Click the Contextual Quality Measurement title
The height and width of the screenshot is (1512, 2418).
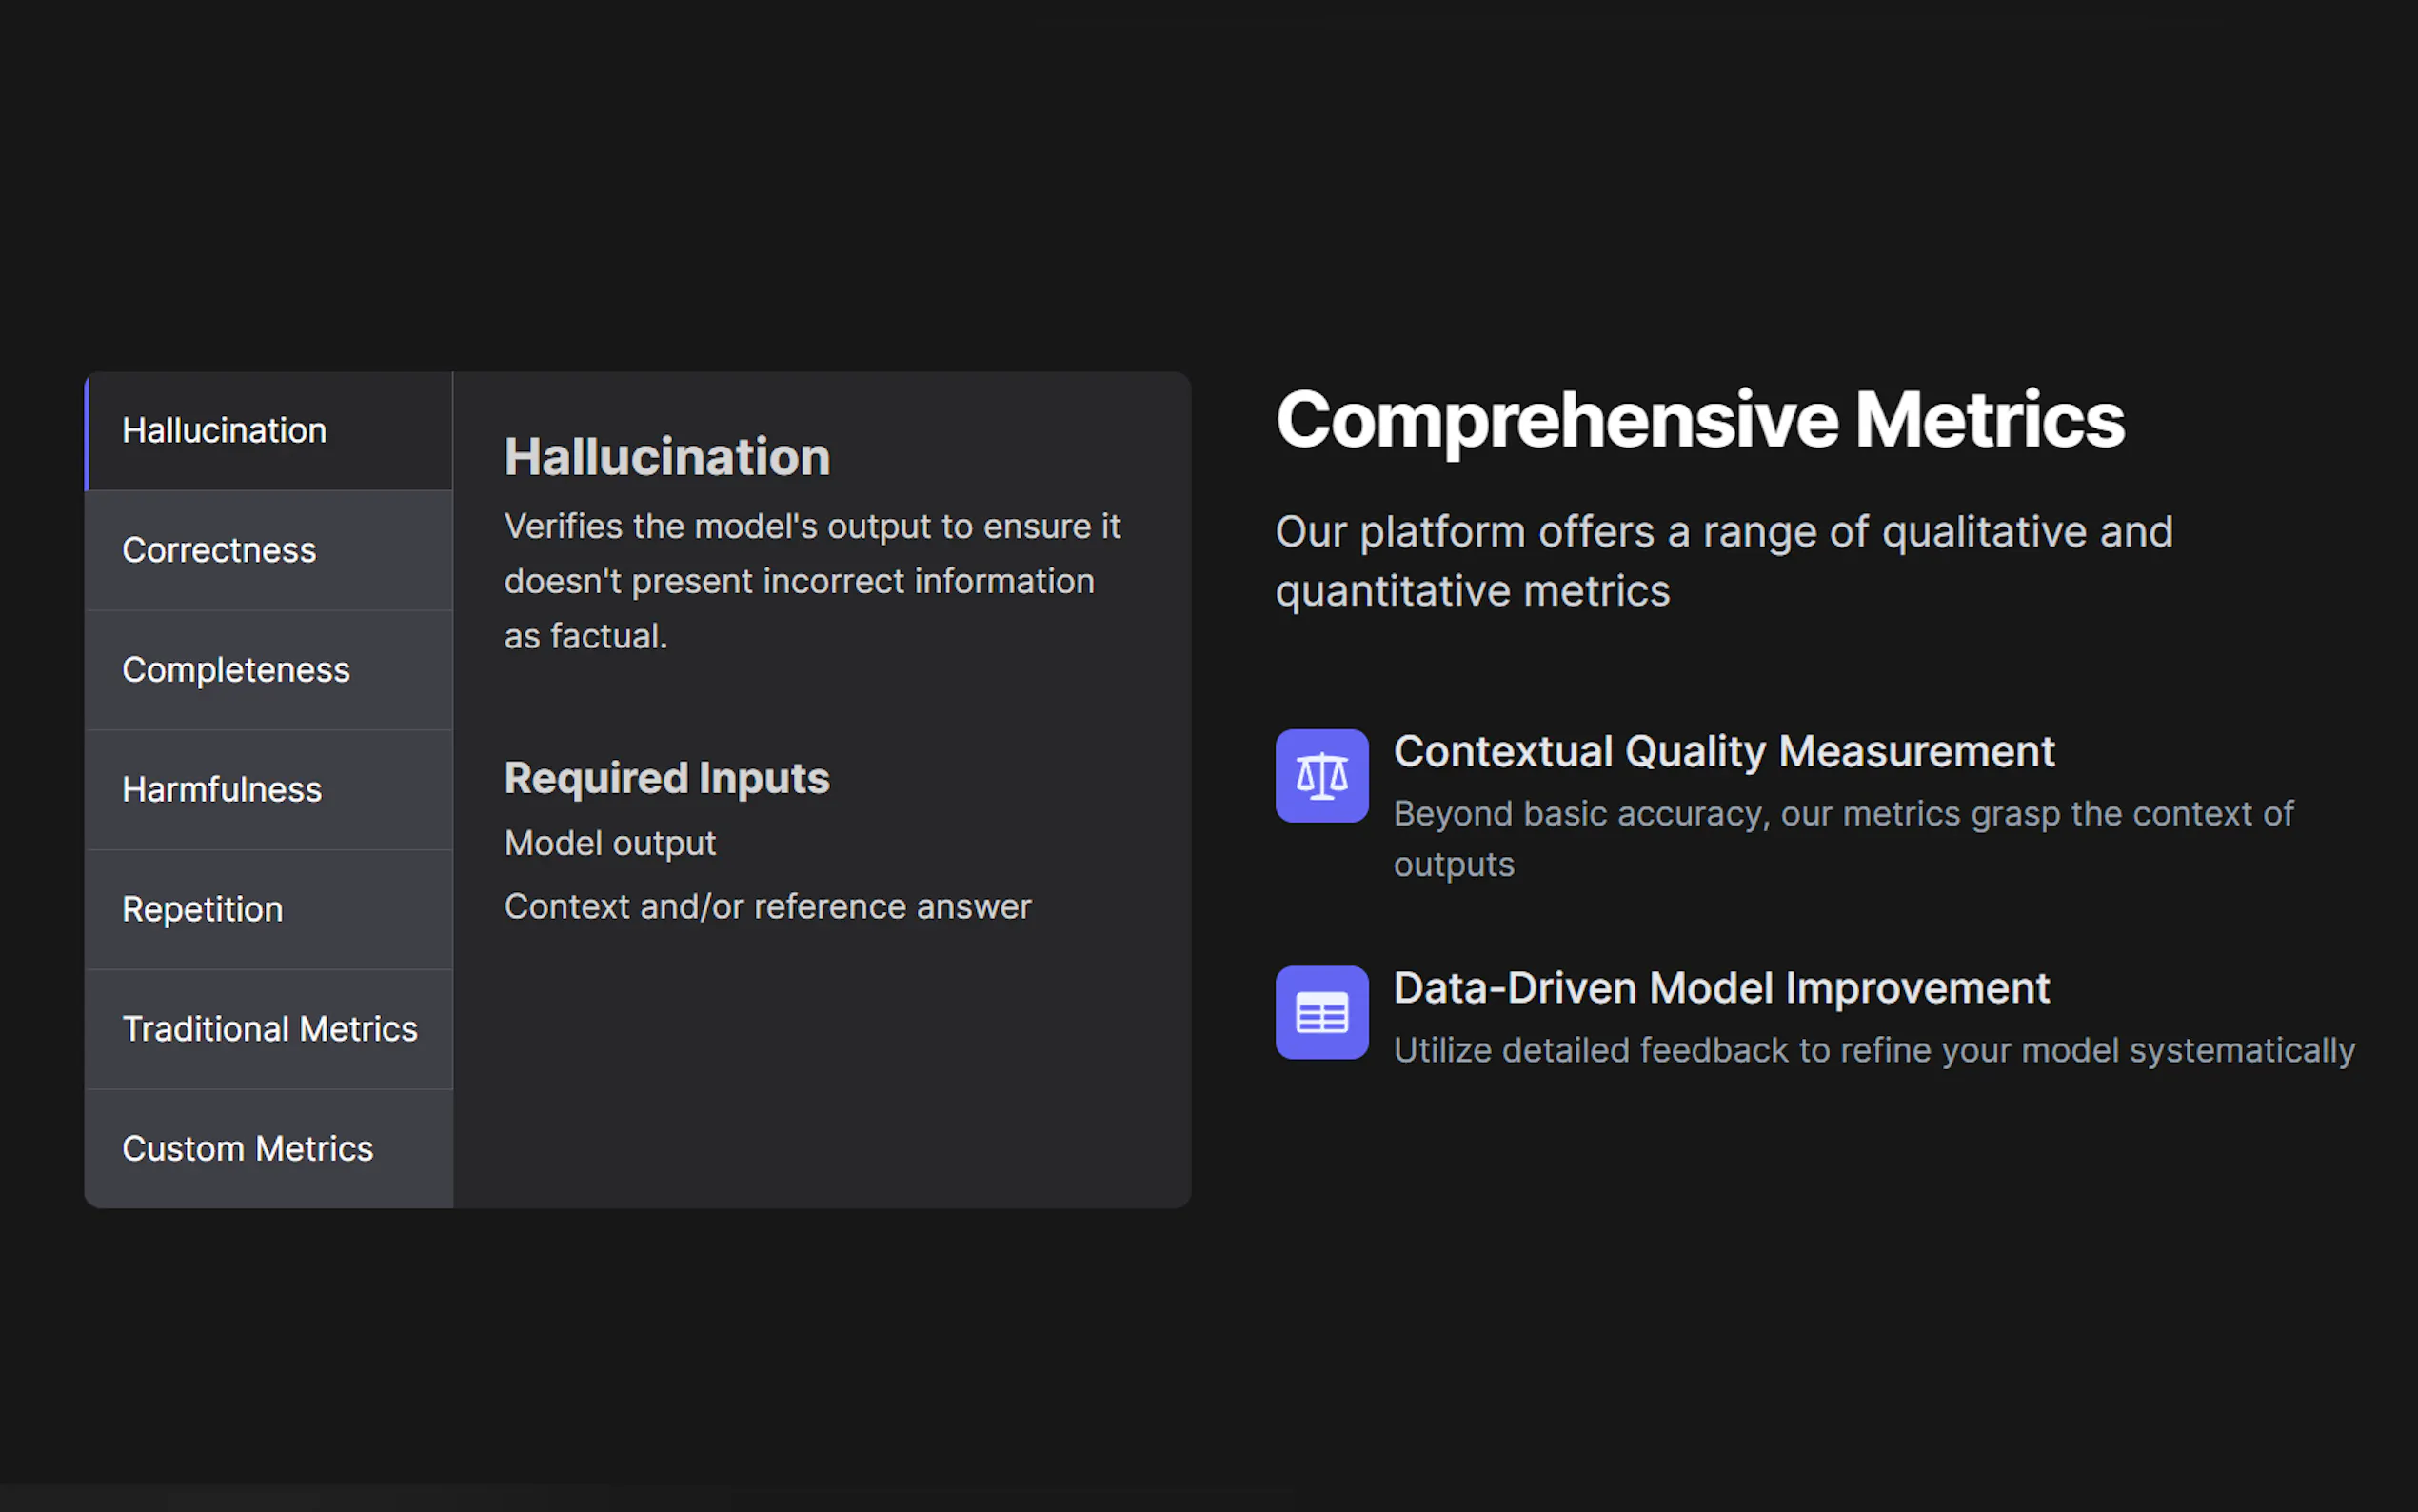click(1723, 752)
